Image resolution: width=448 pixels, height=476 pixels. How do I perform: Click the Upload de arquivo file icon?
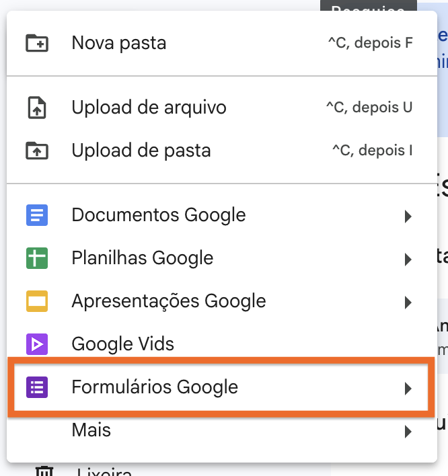click(37, 108)
